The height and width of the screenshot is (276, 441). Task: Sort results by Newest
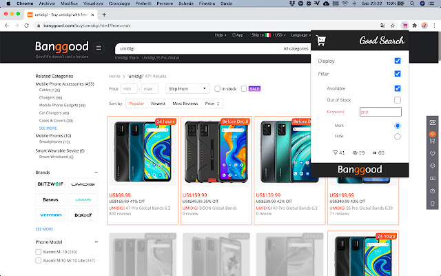(158, 103)
